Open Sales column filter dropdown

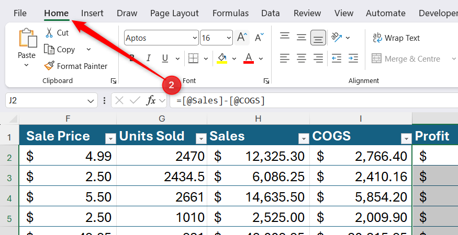coord(304,139)
